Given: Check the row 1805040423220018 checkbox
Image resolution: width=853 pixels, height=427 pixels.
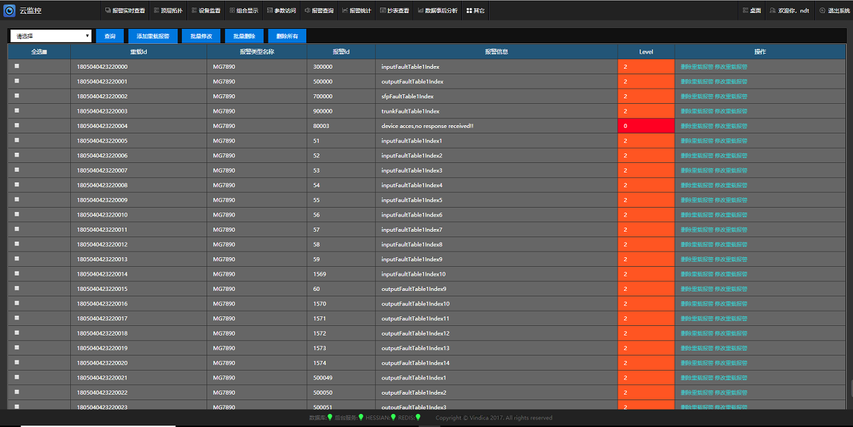Looking at the screenshot, I should pyautogui.click(x=17, y=332).
